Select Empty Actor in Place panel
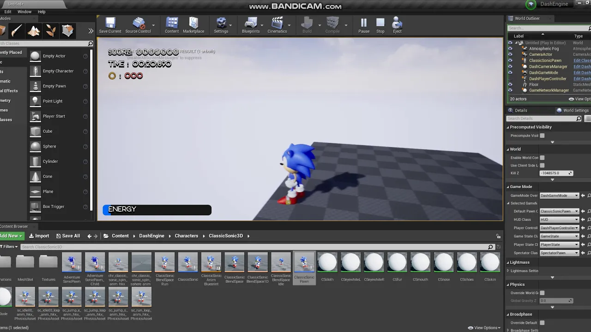 point(59,56)
